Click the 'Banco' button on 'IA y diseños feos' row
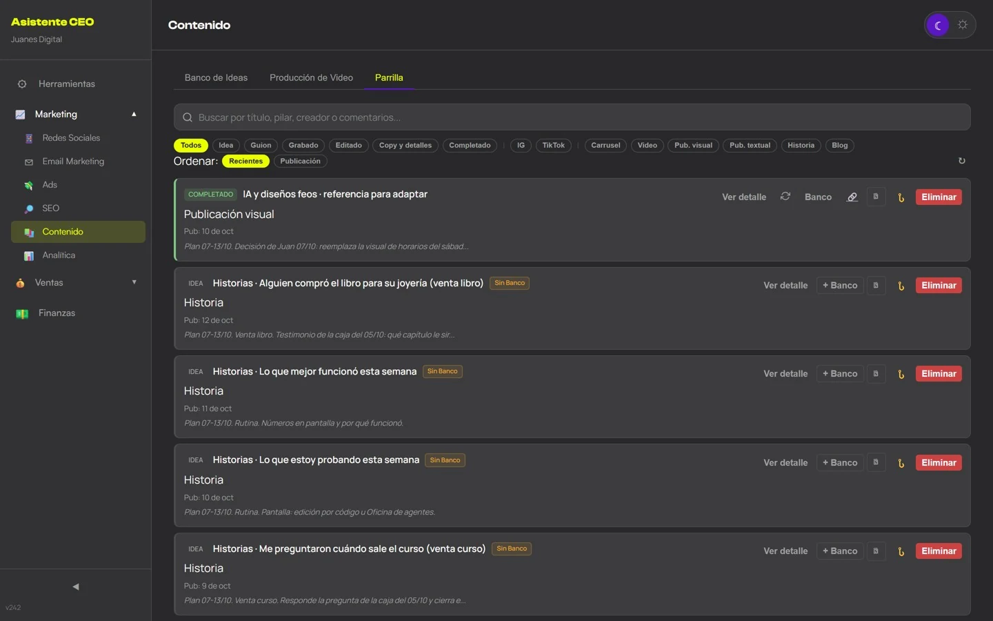Viewport: 993px width, 621px height. click(x=818, y=197)
